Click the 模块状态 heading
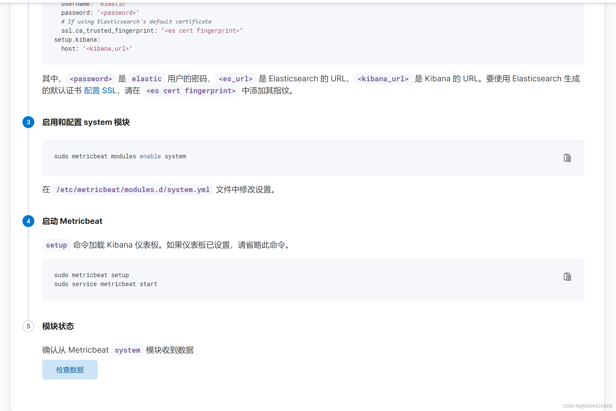This screenshot has height=411, width=616. (58, 326)
